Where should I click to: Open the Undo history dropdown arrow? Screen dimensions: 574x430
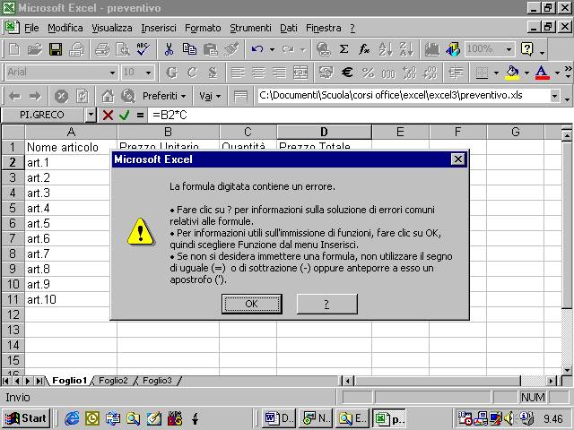272,49
